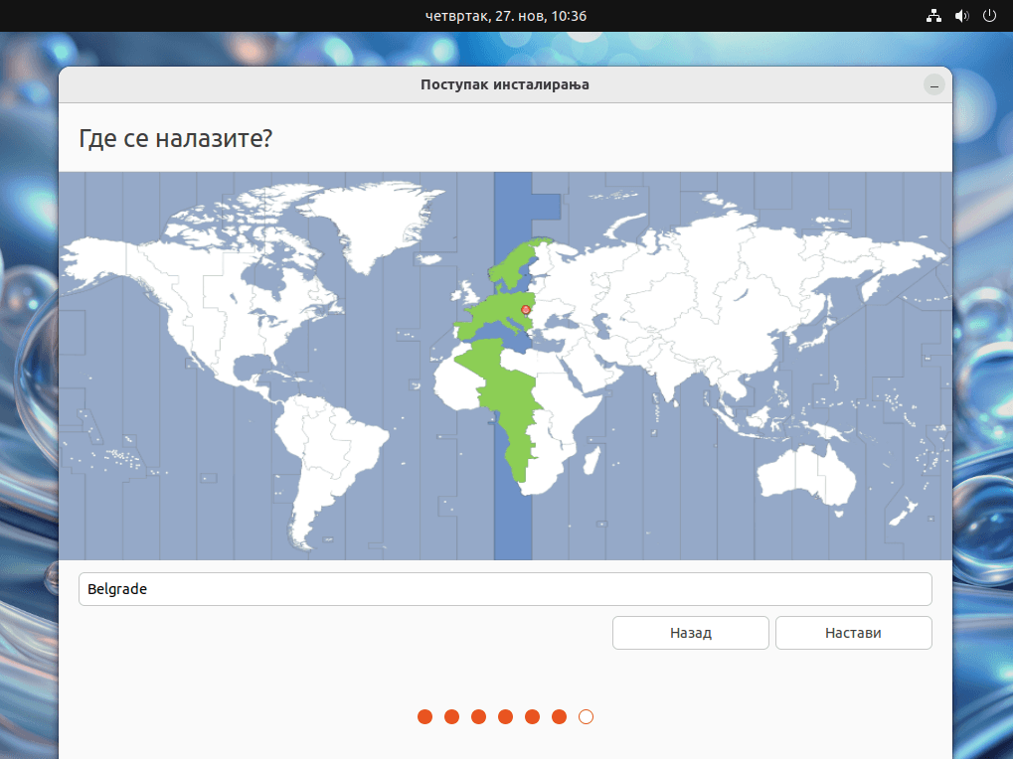Image resolution: width=1013 pixels, height=759 pixels.
Task: Click the fourth orange progress dot
Action: pos(506,717)
